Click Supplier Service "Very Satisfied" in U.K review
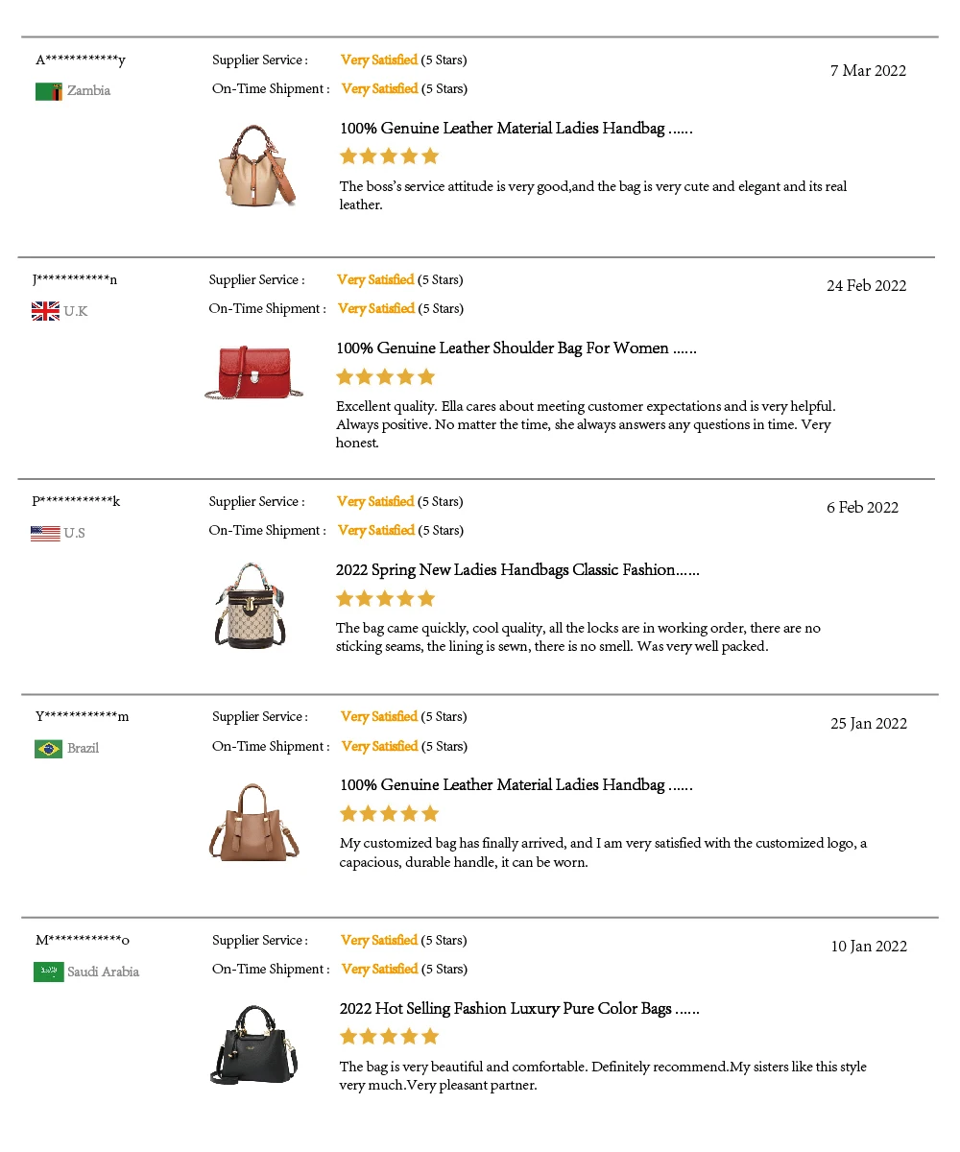The image size is (960, 1152). (x=375, y=280)
